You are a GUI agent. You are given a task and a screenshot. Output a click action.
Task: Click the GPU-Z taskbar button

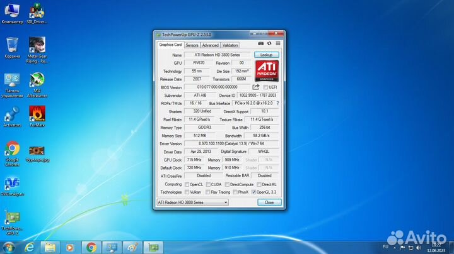[153, 248]
